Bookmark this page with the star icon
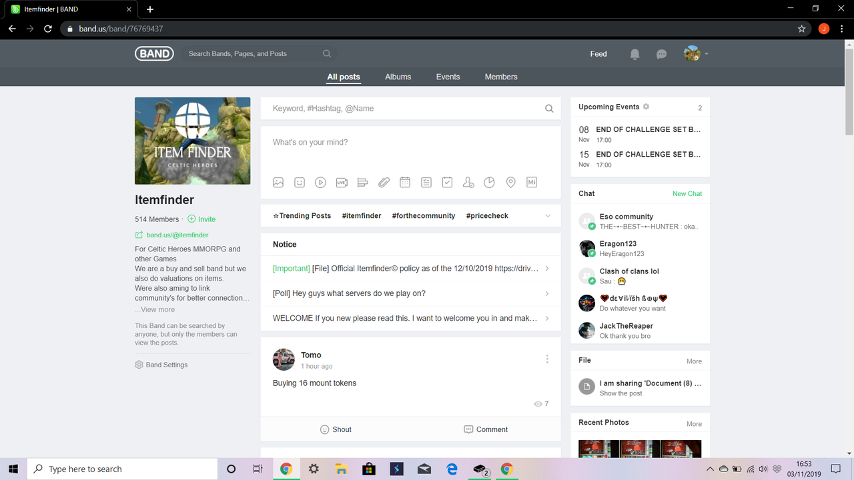This screenshot has width=854, height=480. tap(801, 29)
